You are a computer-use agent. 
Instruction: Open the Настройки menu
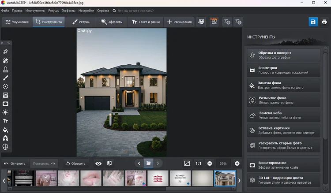(86, 11)
